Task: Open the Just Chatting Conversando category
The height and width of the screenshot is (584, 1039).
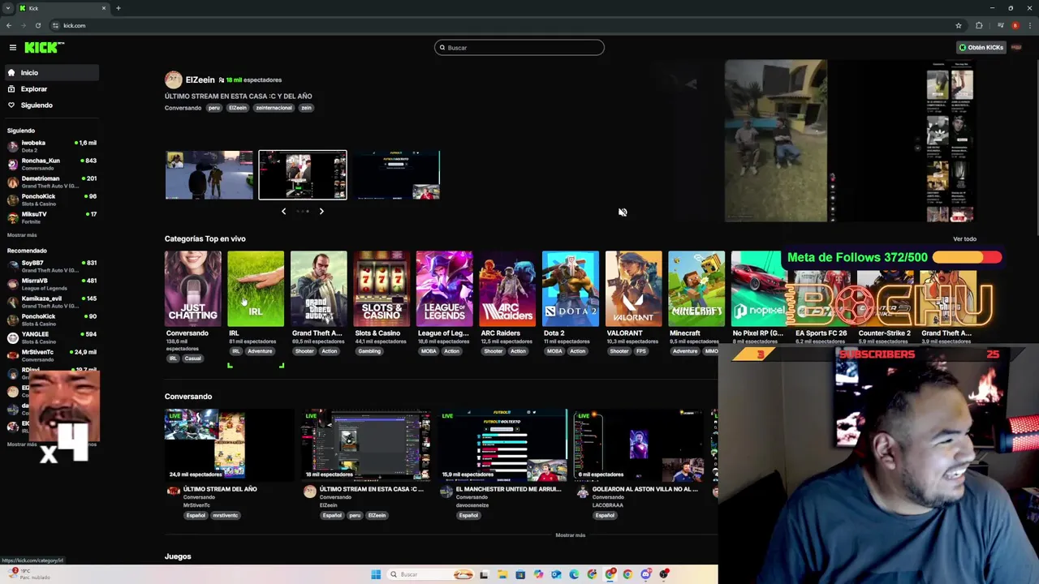Action: point(193,289)
